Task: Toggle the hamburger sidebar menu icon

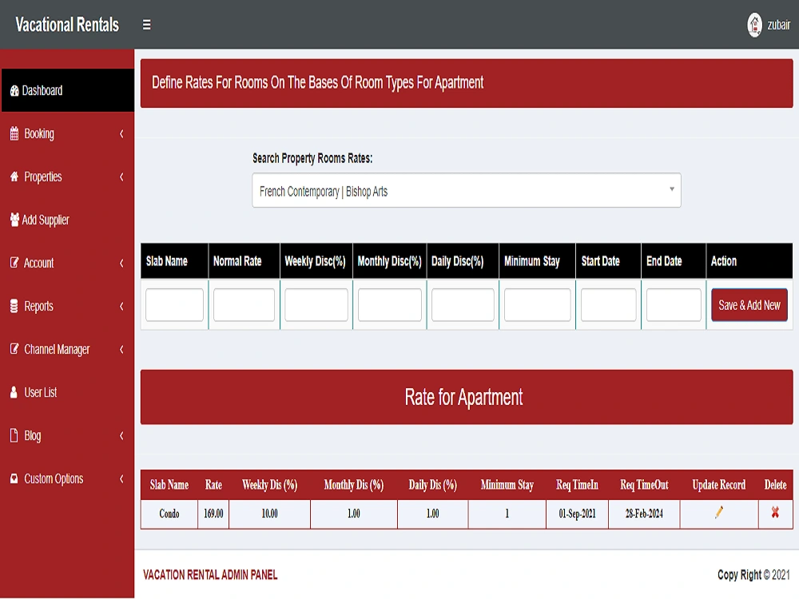Action: [146, 25]
